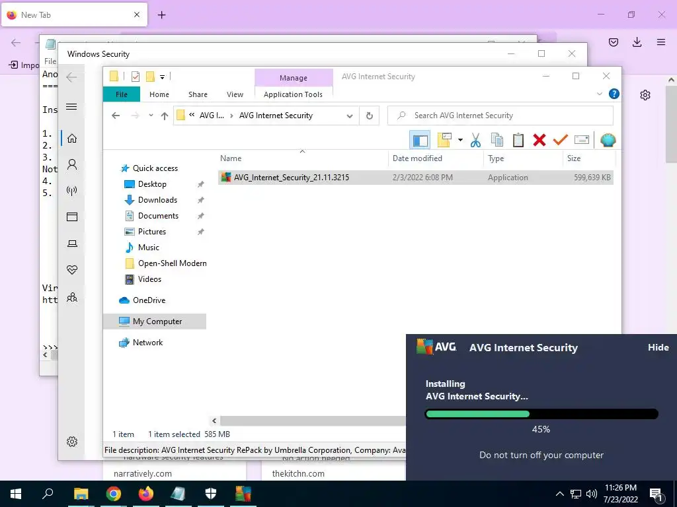Switch to Share ribbon tab
Screen dimensions: 677x507
pyautogui.click(x=198, y=94)
